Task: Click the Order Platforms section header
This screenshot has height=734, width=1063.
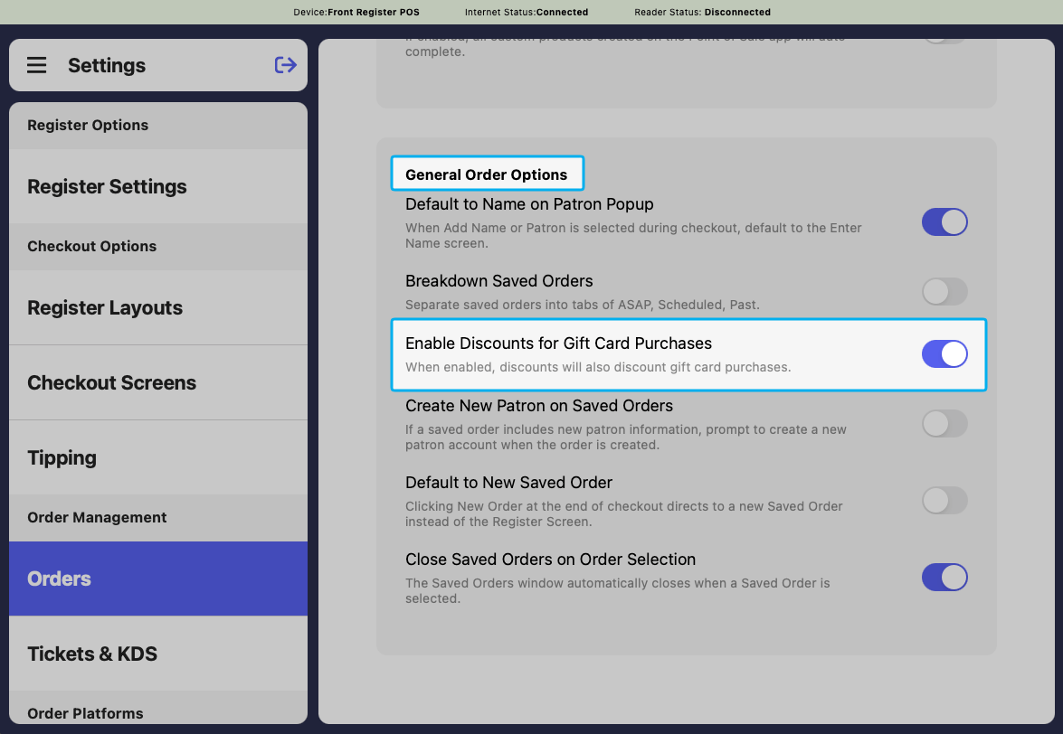Action: (85, 713)
